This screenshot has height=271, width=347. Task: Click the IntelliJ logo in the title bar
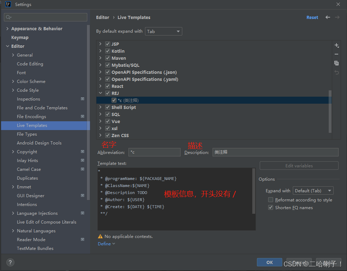click(x=8, y=4)
